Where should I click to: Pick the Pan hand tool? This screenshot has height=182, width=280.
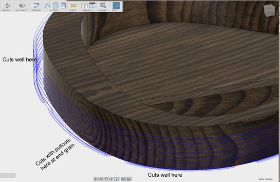coord(106,179)
